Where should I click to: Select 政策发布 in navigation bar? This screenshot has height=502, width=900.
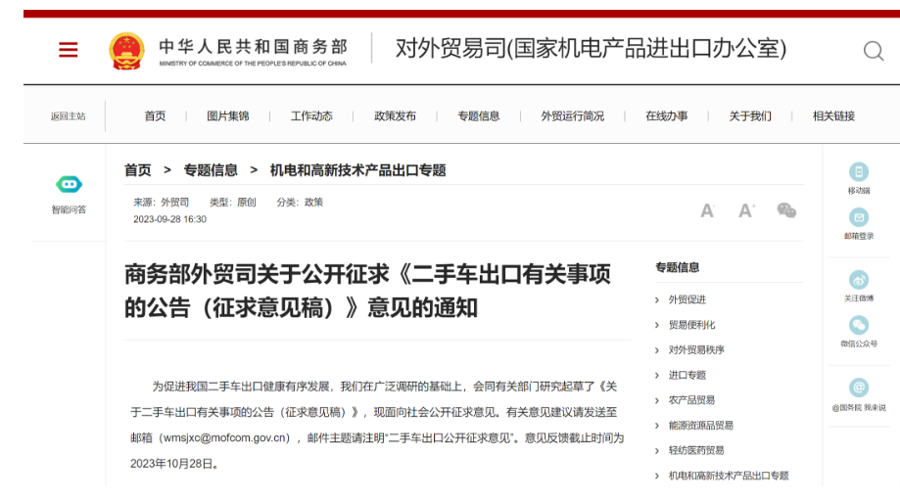pos(395,116)
